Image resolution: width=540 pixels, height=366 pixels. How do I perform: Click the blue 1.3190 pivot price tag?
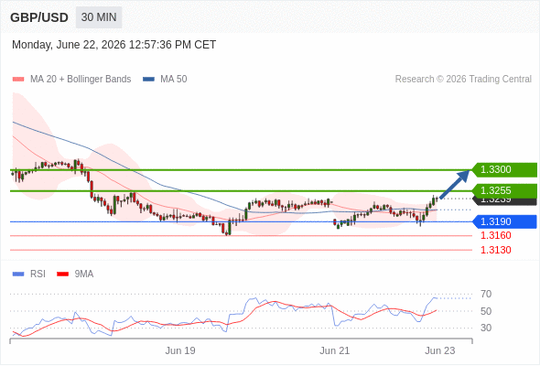[x=504, y=221]
